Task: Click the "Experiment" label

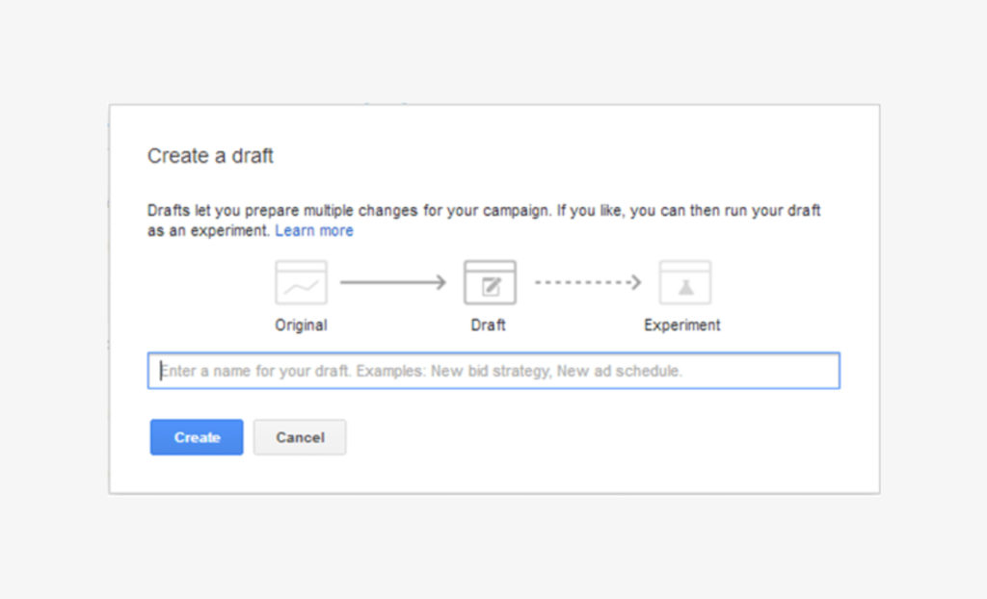Action: [681, 326]
